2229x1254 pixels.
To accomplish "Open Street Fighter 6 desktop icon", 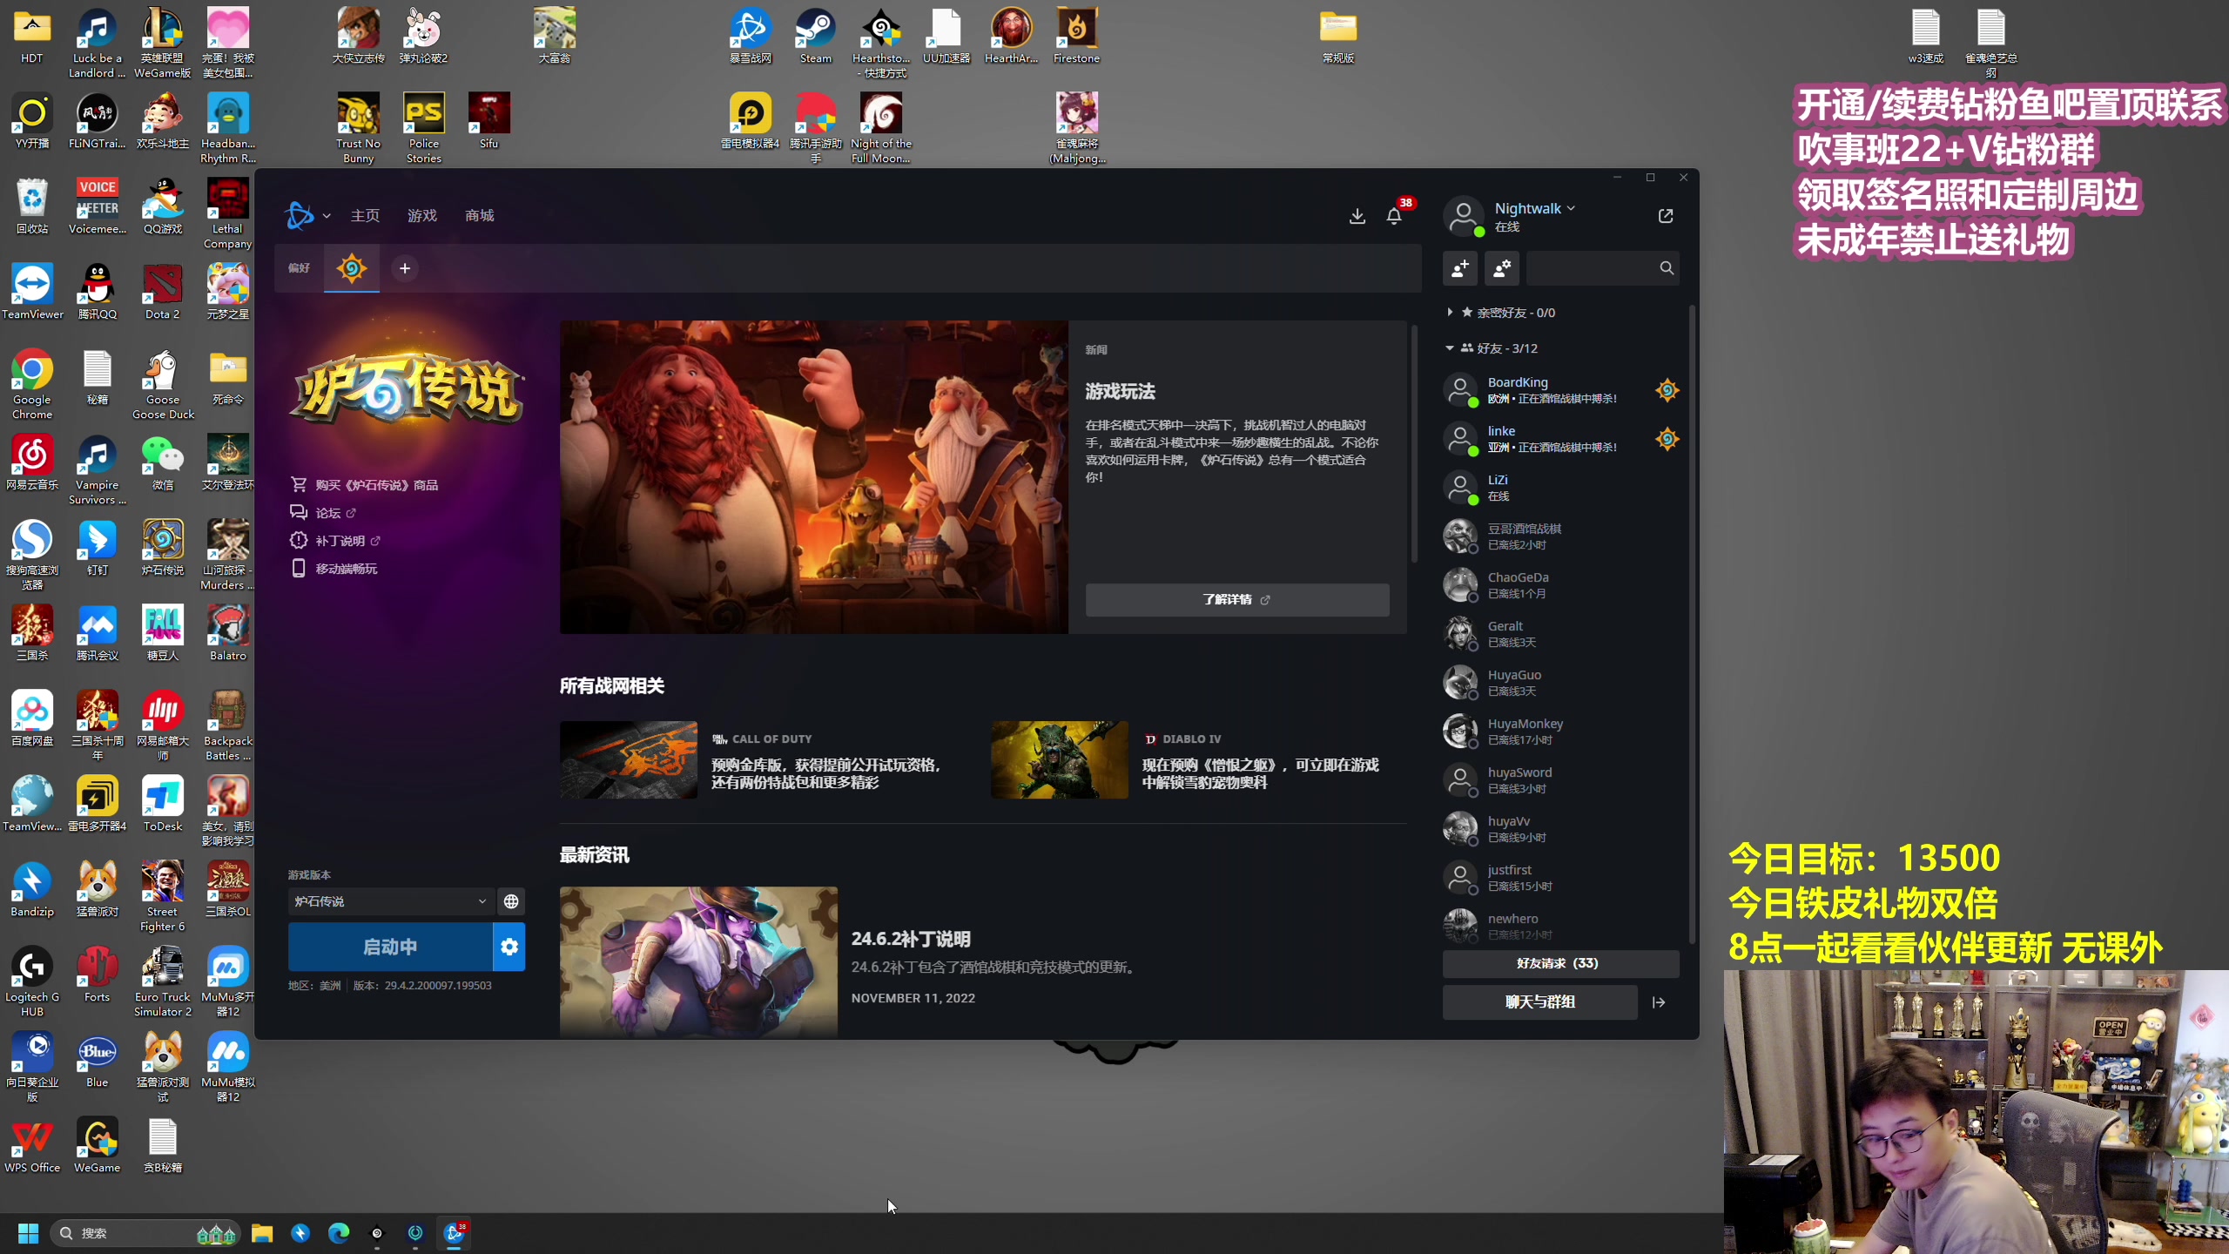I will pyautogui.click(x=163, y=896).
